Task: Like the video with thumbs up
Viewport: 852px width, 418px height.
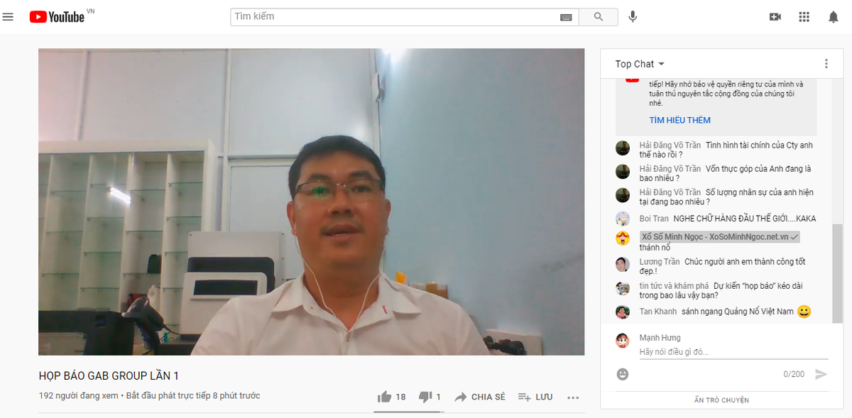Action: 385,397
